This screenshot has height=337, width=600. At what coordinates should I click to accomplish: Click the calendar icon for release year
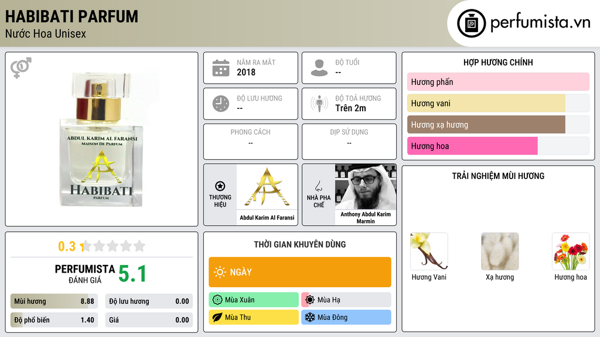pyautogui.click(x=221, y=68)
